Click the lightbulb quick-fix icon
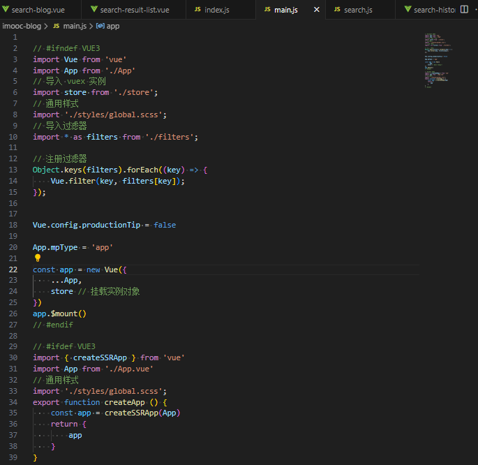 38,258
